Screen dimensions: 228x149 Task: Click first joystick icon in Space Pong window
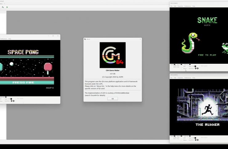pyautogui.click(x=12, y=101)
